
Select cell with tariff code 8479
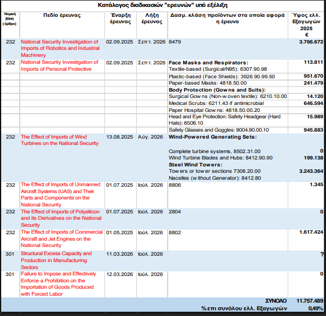(x=175, y=42)
